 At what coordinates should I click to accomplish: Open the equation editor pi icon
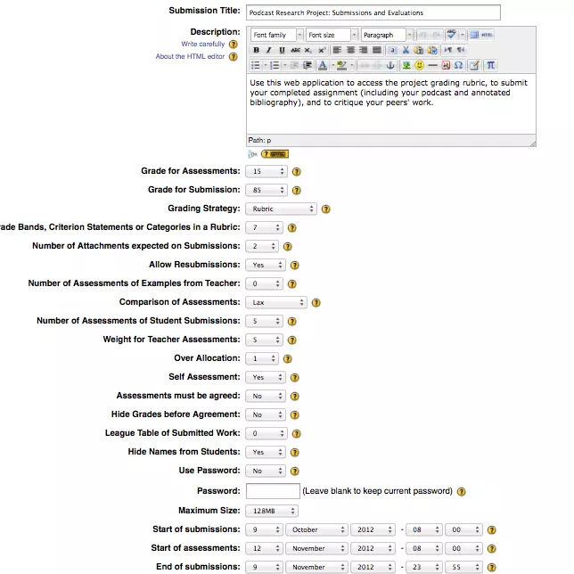tap(491, 65)
